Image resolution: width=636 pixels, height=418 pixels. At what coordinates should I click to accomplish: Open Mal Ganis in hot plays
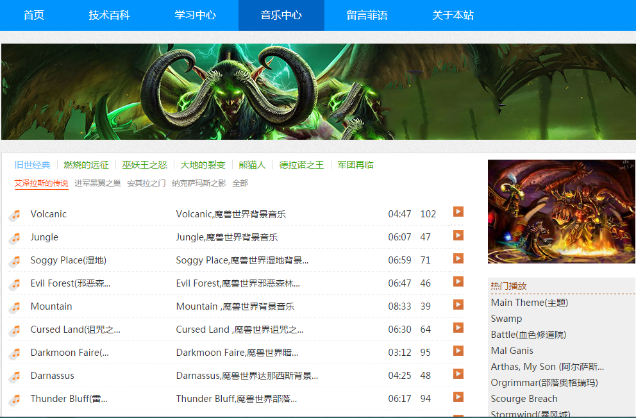[x=512, y=351]
